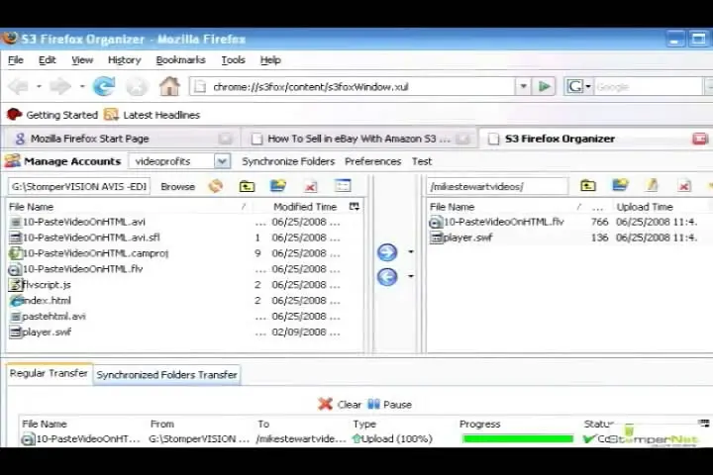Open the View menu

[x=82, y=60]
